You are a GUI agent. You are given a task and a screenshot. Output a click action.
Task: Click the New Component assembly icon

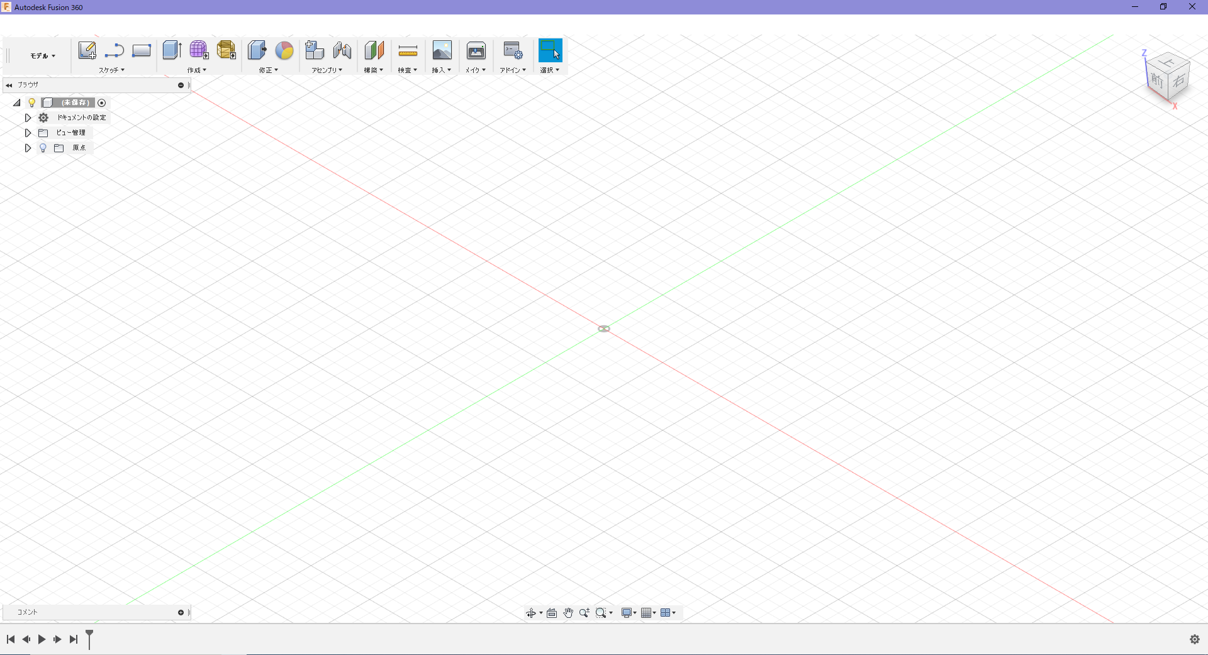(315, 50)
